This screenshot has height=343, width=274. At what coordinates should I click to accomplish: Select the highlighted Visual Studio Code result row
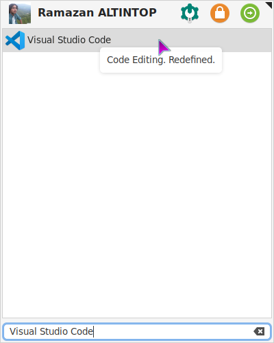[x=137, y=40]
